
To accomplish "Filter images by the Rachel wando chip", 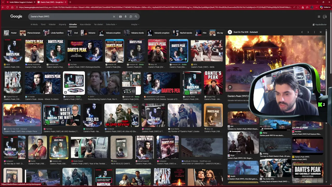I will [x=183, y=33].
